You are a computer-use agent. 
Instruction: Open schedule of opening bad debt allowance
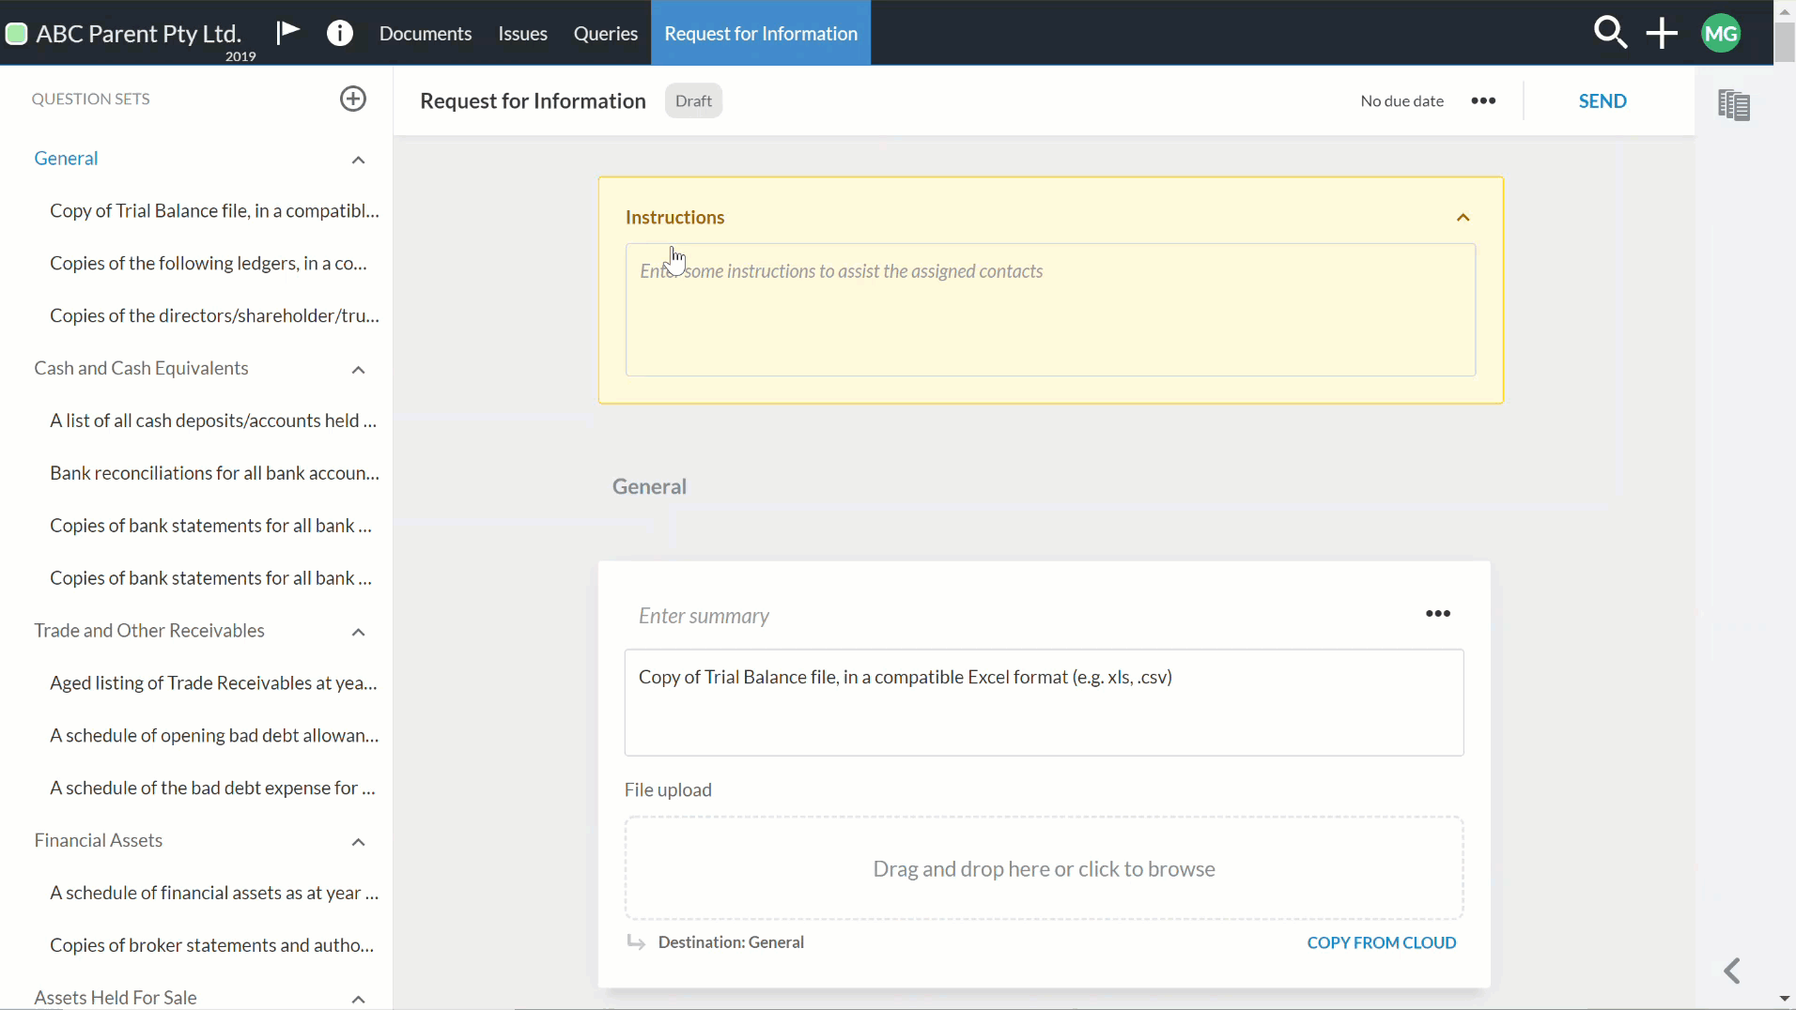(x=214, y=736)
